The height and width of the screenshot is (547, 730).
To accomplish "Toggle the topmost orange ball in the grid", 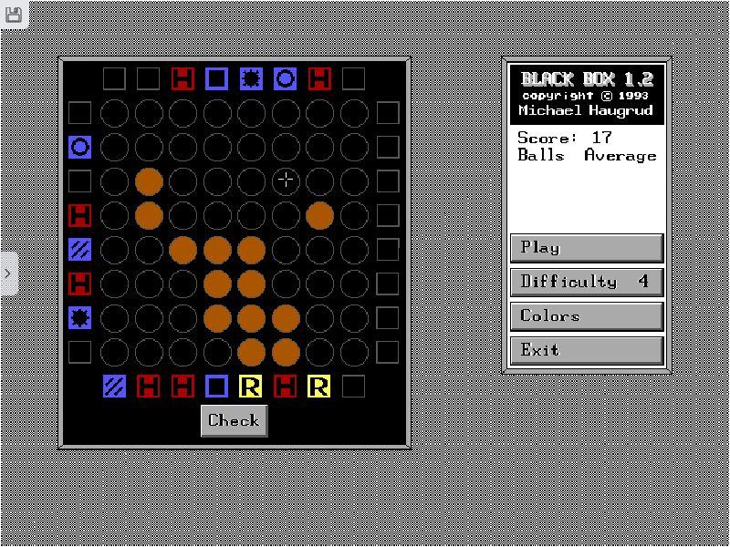I will (149, 181).
